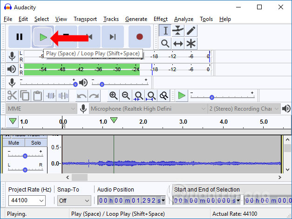This screenshot has height=219, width=292.
Task: Open the Generate menu
Action: coord(136,19)
